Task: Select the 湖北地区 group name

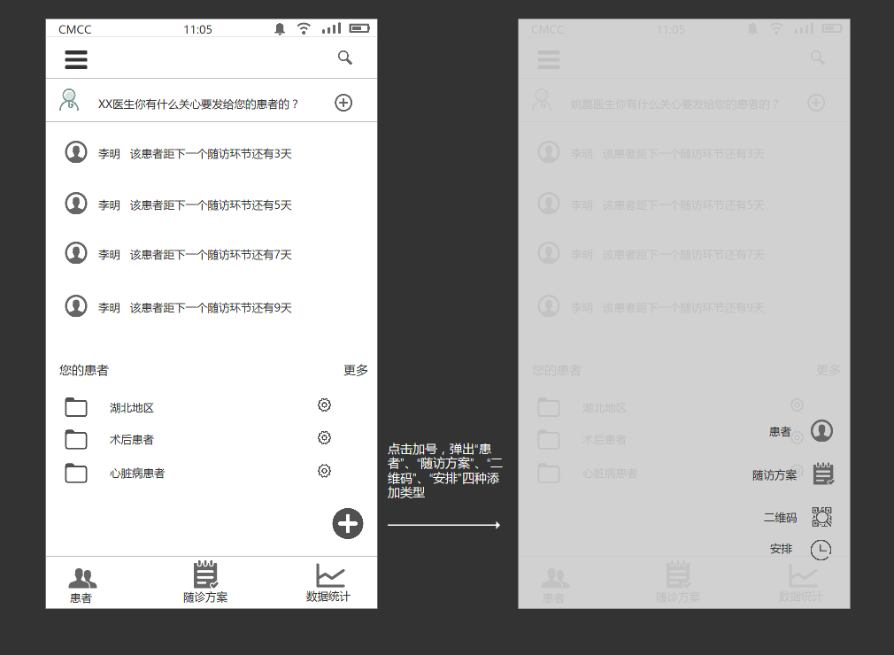Action: point(132,407)
